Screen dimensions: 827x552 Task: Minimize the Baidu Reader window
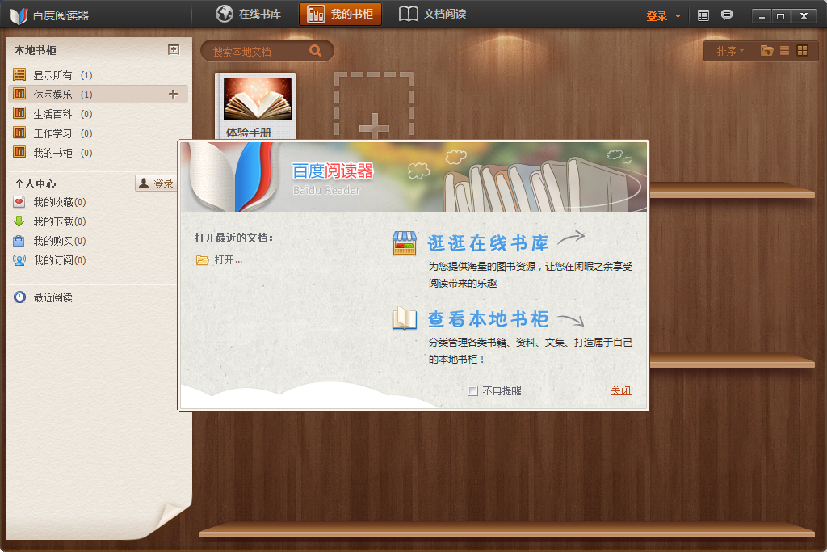tap(762, 16)
